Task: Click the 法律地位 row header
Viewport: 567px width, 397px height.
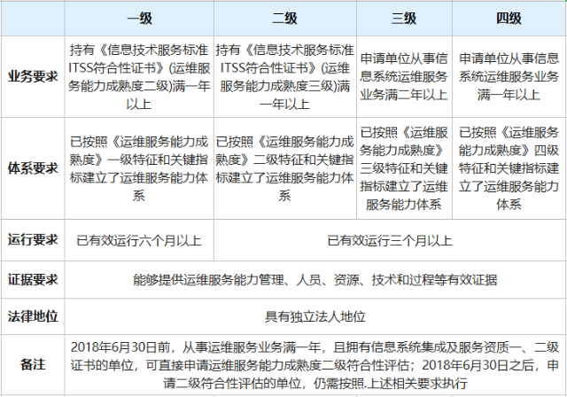Action: 33,315
